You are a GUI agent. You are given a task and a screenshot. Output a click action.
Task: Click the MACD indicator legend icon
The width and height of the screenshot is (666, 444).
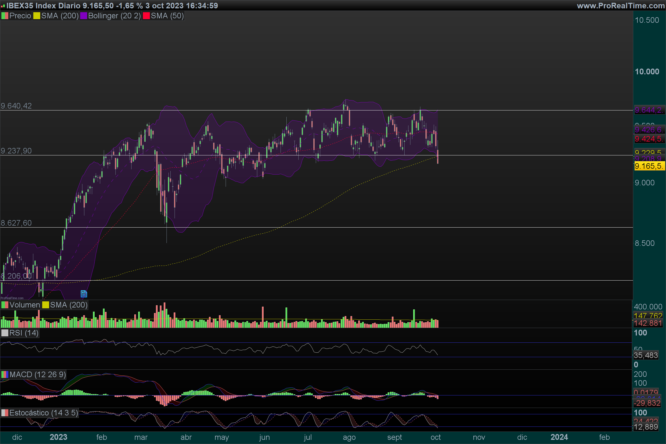(x=5, y=375)
